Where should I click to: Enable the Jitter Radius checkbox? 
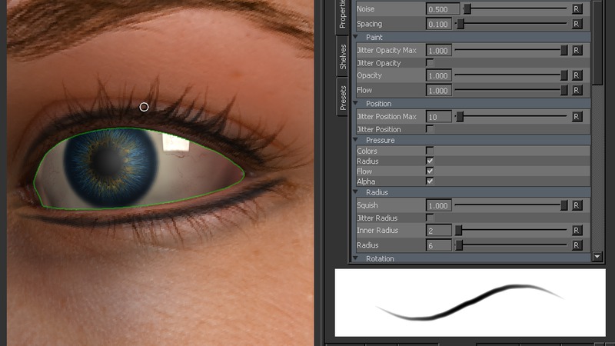click(x=430, y=218)
